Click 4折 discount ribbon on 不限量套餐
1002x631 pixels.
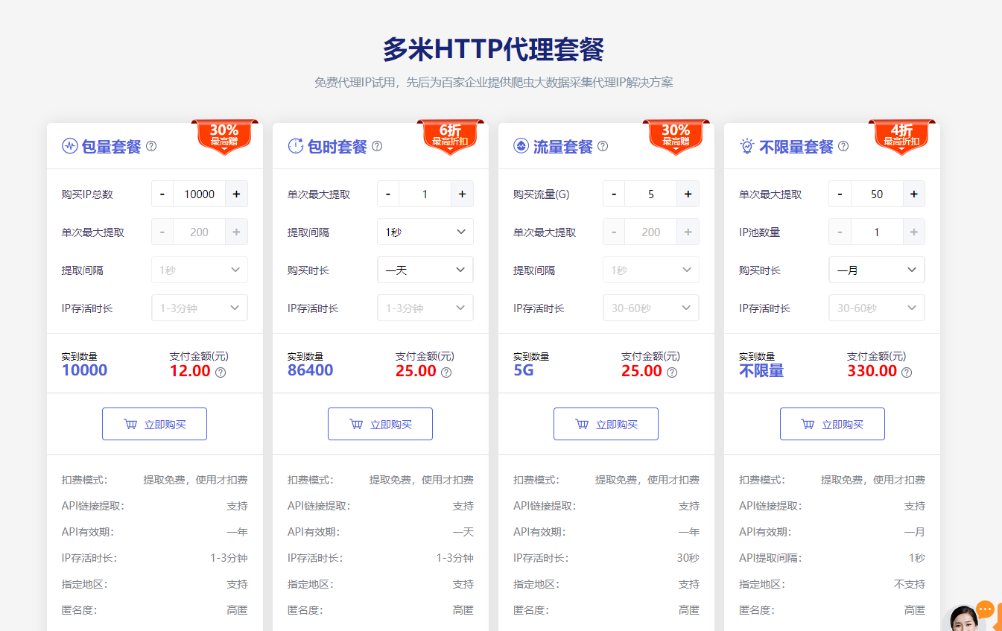[901, 136]
